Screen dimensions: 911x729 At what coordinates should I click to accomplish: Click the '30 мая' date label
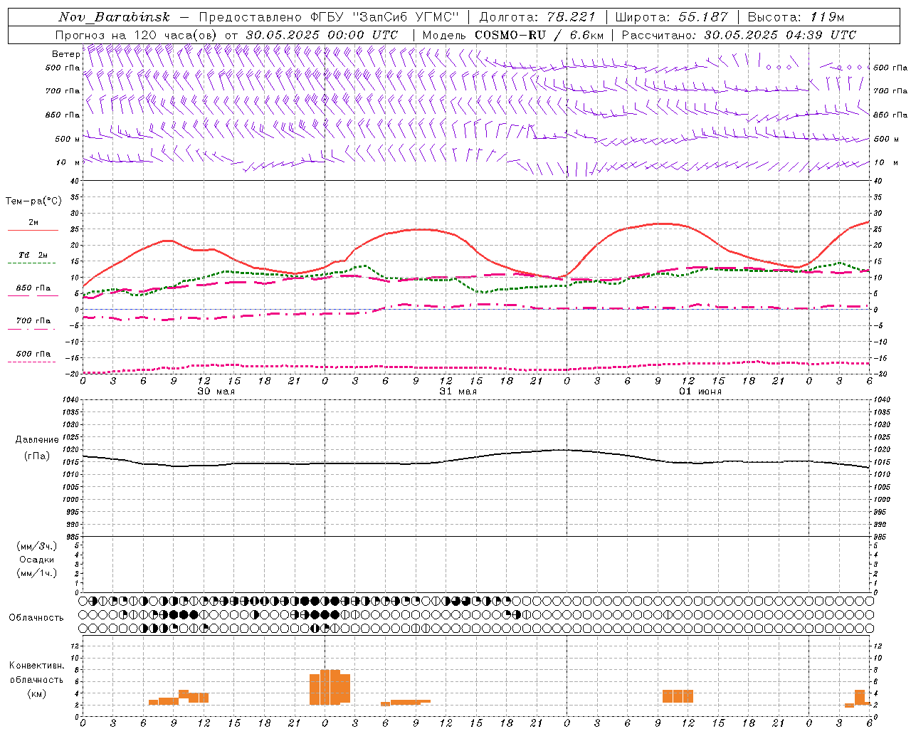[216, 392]
